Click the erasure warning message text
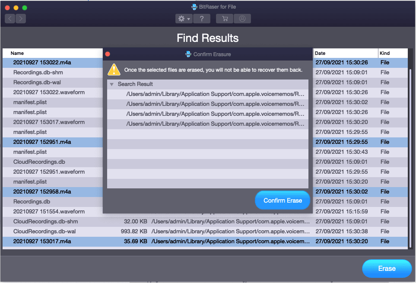The image size is (416, 283). (213, 70)
